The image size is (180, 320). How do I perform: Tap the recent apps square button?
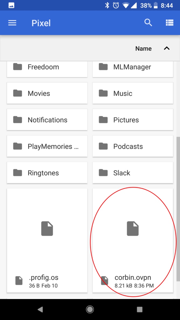click(x=140, y=310)
